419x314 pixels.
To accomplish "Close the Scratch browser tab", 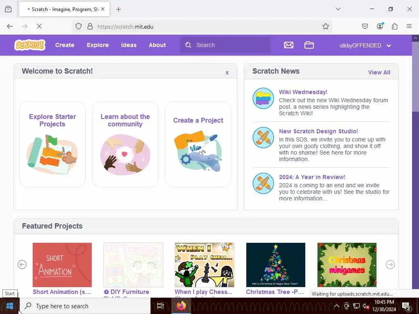I will point(103,9).
